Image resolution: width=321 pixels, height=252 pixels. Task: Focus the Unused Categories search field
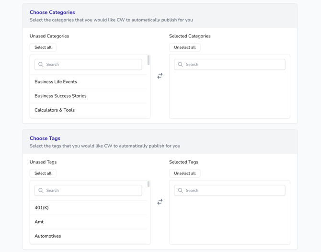[x=91, y=65]
